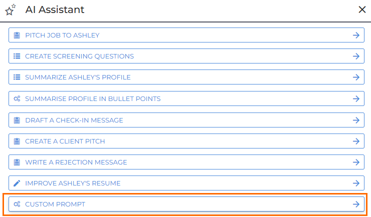Click clipboard icon beside Create a Client Pitch

(17, 141)
